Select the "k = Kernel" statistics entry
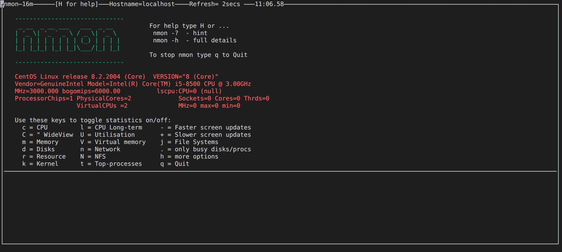 pos(40,164)
